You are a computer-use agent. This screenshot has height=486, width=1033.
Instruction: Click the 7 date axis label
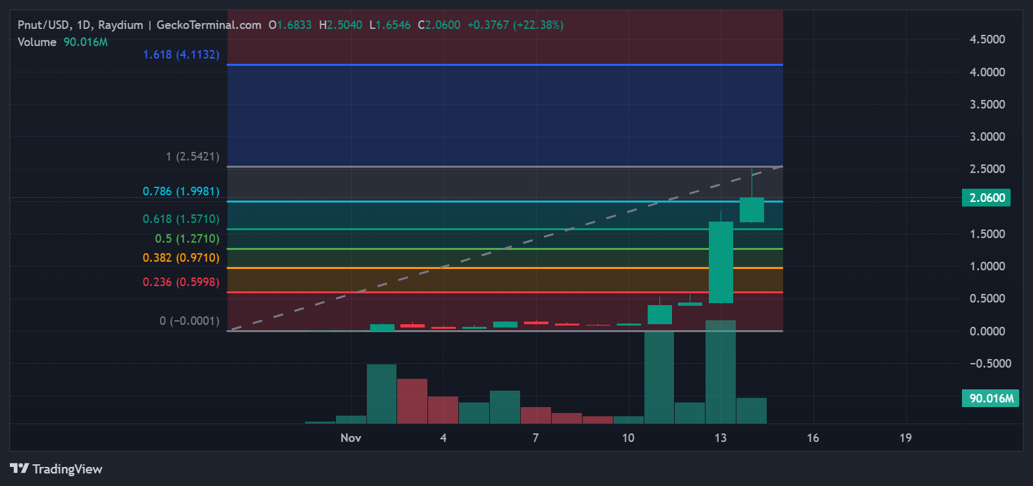tap(536, 438)
